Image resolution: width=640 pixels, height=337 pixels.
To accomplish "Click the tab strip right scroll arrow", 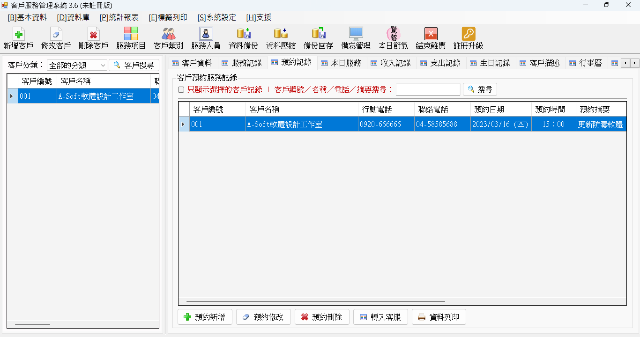I will coord(635,63).
